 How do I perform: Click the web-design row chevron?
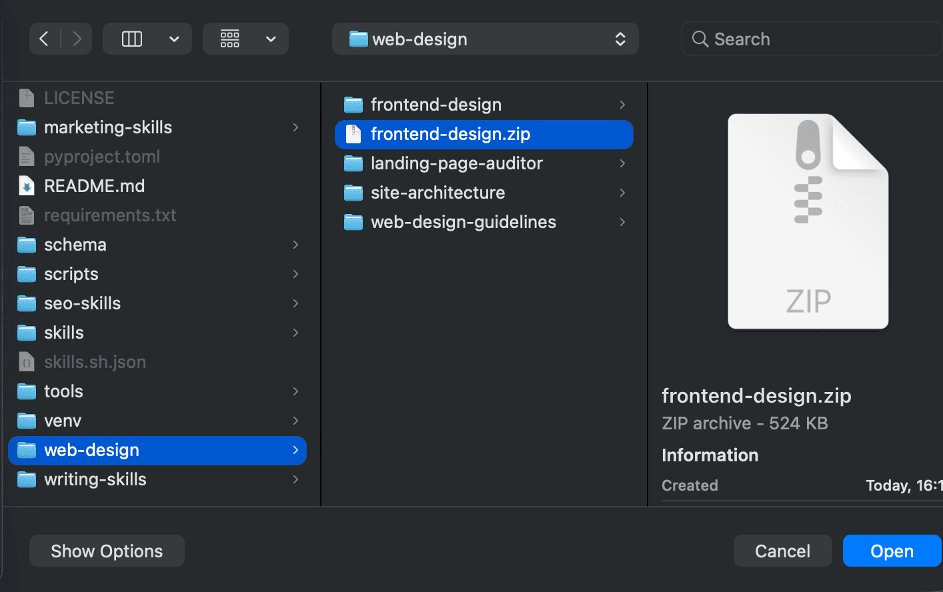tap(295, 450)
